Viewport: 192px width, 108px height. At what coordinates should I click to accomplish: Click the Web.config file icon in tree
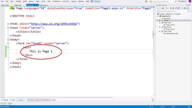tap(162, 31)
